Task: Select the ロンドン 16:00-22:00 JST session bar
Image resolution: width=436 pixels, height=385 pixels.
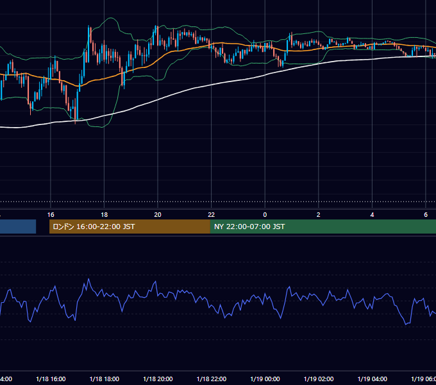Action: pyautogui.click(x=130, y=227)
